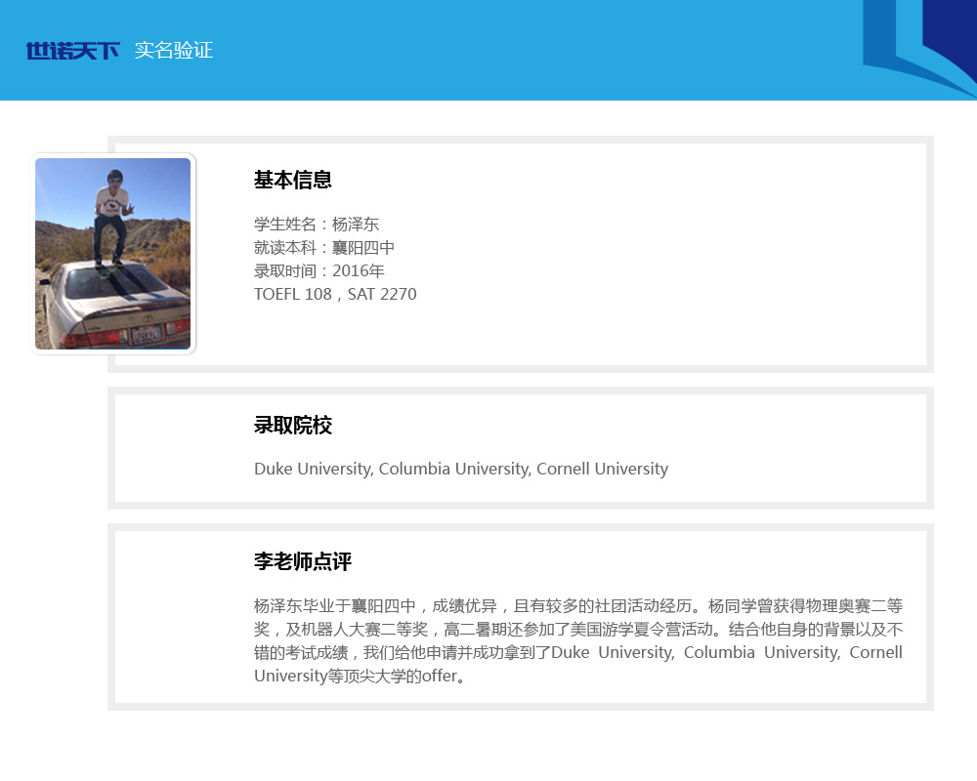Click the 世诺天下 logo in header
The image size is (977, 781).
72,51
